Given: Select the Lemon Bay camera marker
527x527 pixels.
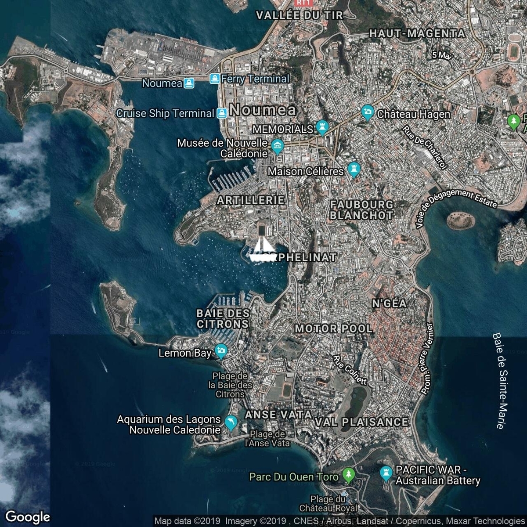Looking at the screenshot, I should click(220, 351).
